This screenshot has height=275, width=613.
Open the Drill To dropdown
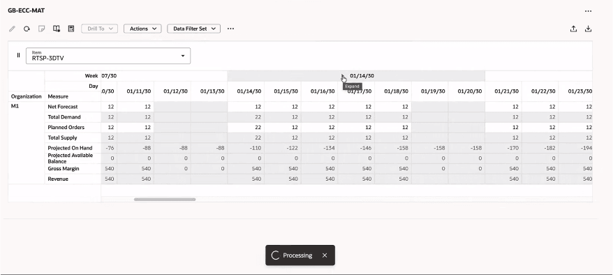(100, 29)
